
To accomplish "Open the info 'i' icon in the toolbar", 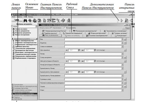I will tap(58, 21).
